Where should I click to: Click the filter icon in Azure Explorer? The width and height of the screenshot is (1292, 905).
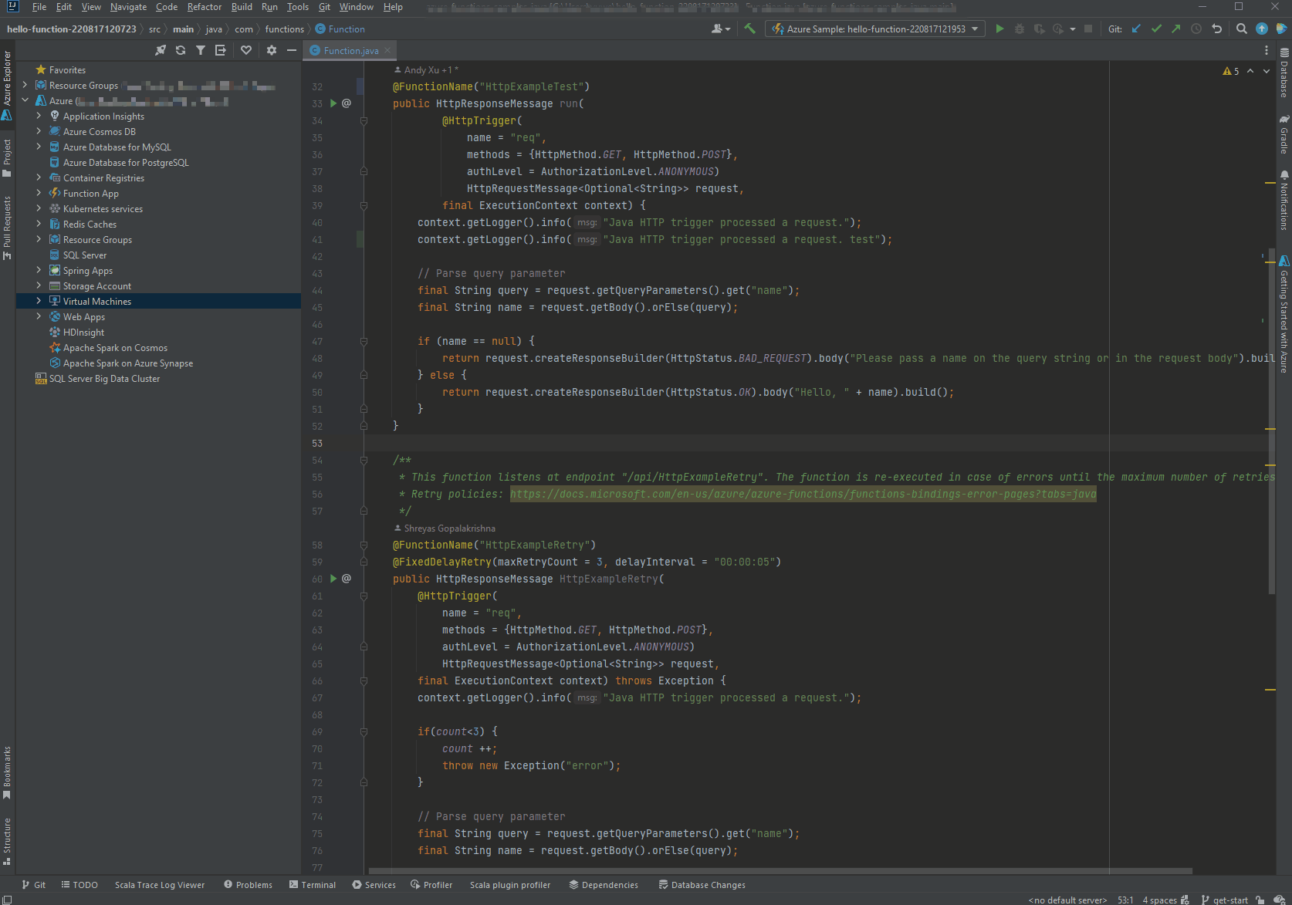pyautogui.click(x=201, y=50)
